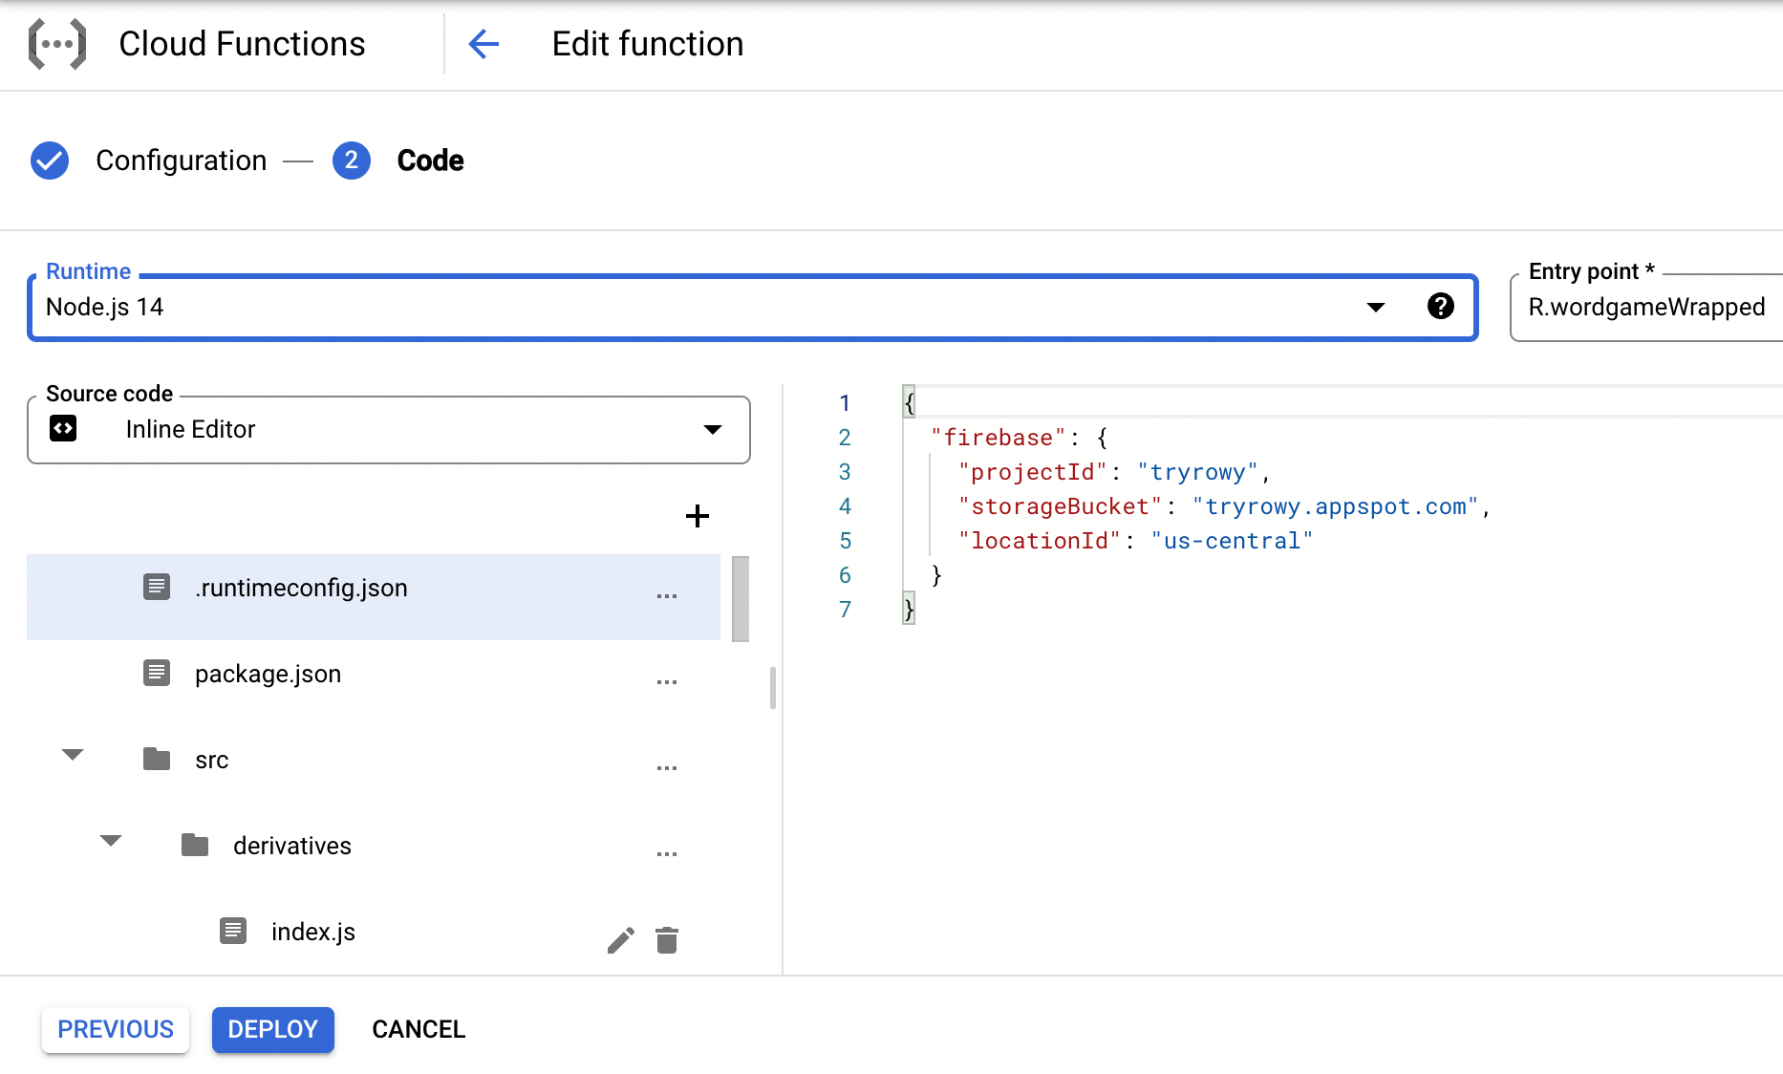Collapse the derivatives folder
The height and width of the screenshot is (1074, 1783).
tap(111, 841)
